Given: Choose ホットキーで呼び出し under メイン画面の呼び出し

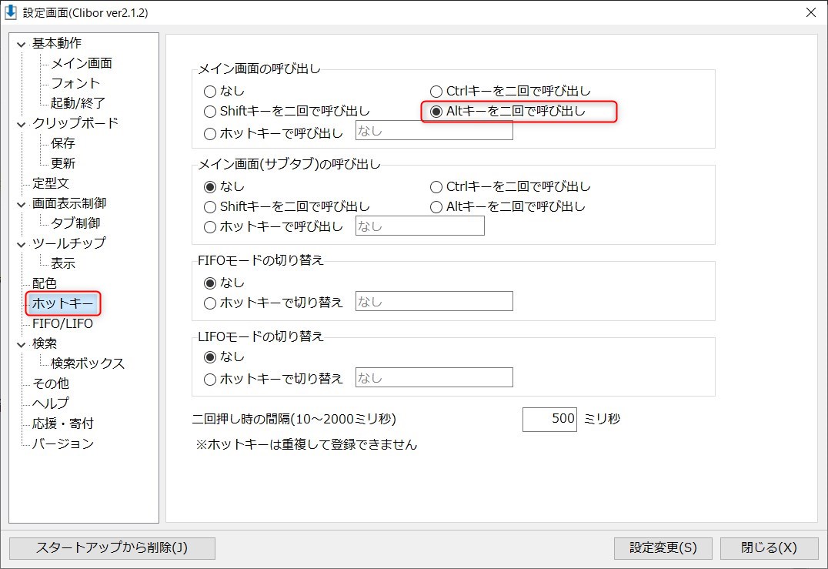Looking at the screenshot, I should click(x=210, y=130).
